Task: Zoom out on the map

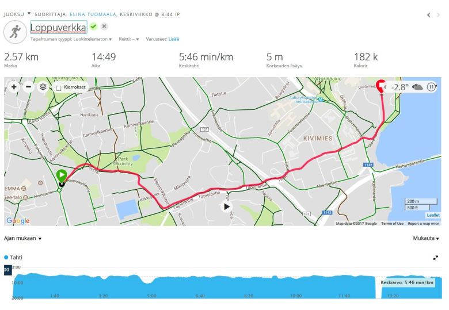Action: [28, 87]
